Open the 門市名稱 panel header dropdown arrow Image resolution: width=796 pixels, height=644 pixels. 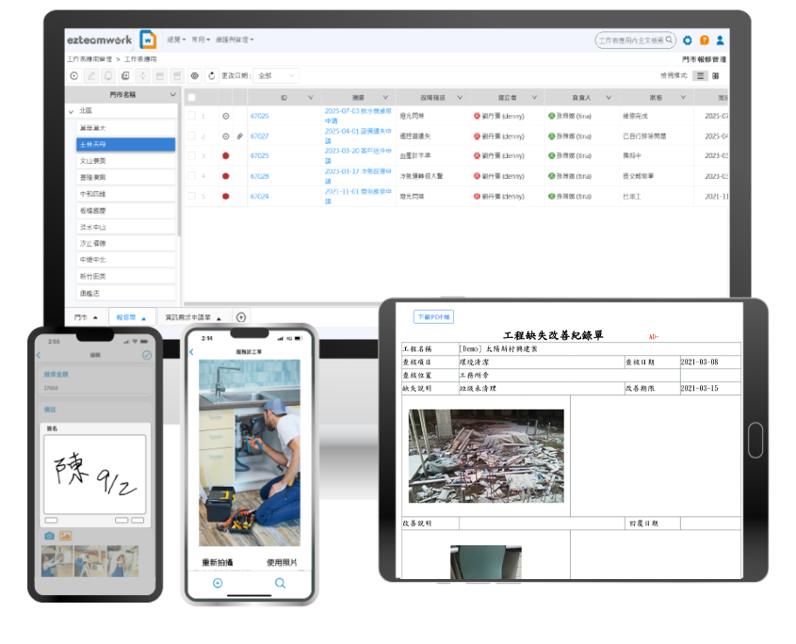[172, 94]
